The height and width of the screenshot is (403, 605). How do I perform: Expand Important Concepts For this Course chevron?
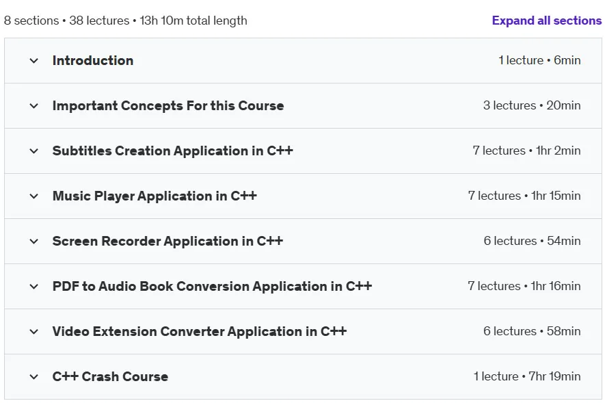[34, 106]
